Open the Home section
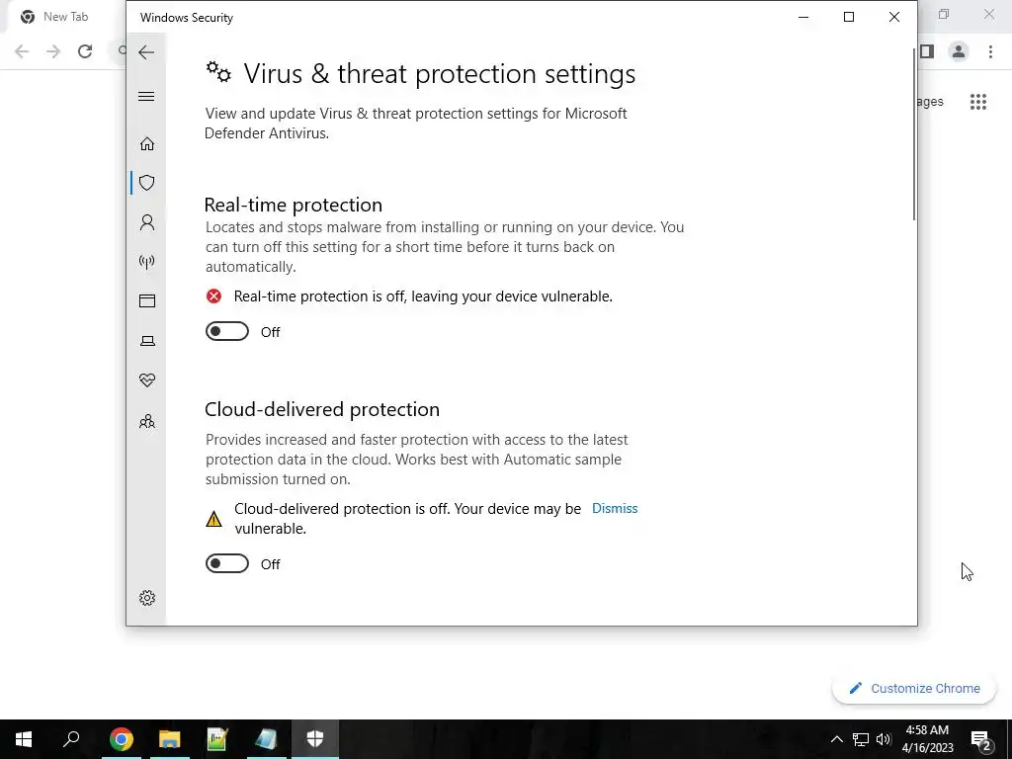Viewport: 1012px width, 759px height. (x=147, y=143)
